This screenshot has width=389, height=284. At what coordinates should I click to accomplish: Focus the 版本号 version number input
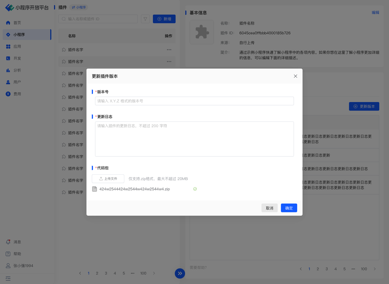(194, 101)
